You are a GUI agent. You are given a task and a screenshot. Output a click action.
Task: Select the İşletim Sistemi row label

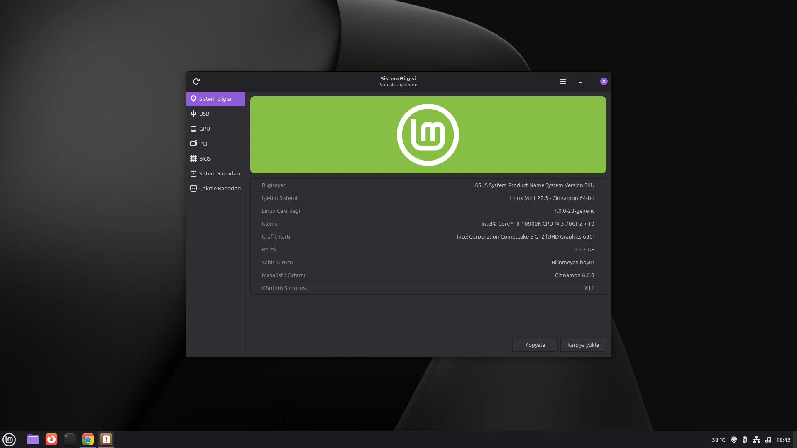click(279, 198)
